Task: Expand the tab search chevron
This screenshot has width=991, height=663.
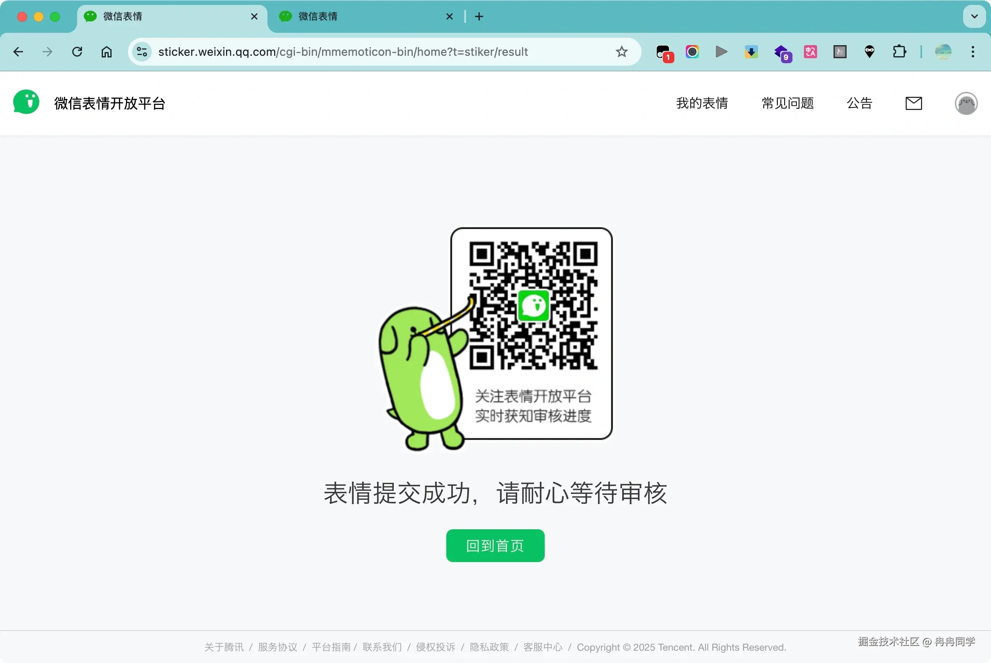Action: click(974, 16)
